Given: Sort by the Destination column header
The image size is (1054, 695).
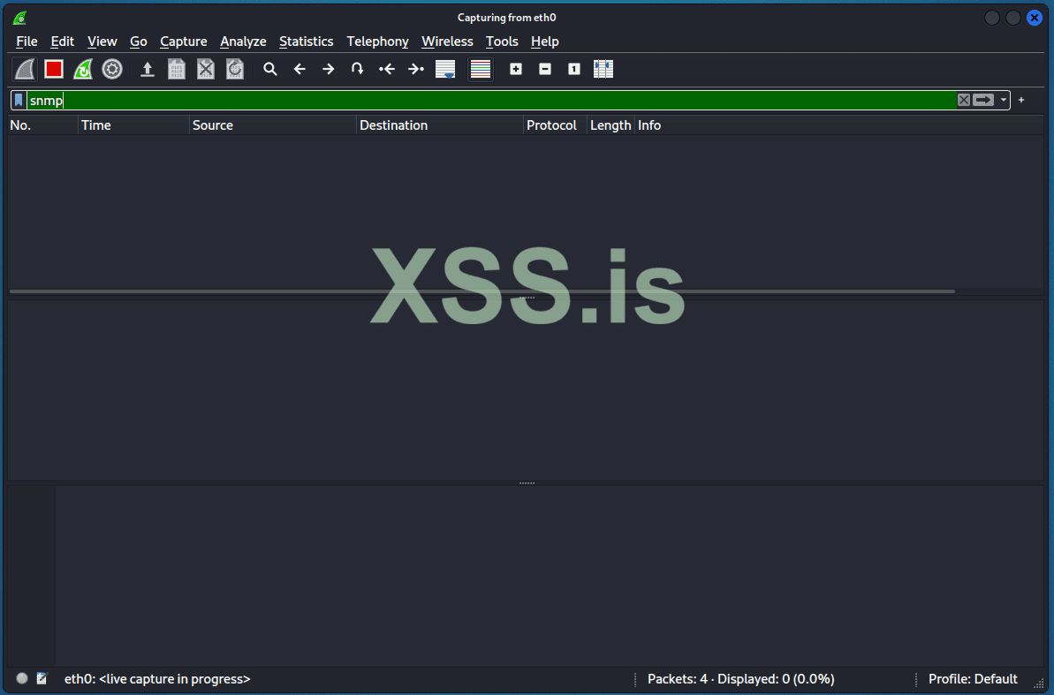Looking at the screenshot, I should [x=440, y=125].
